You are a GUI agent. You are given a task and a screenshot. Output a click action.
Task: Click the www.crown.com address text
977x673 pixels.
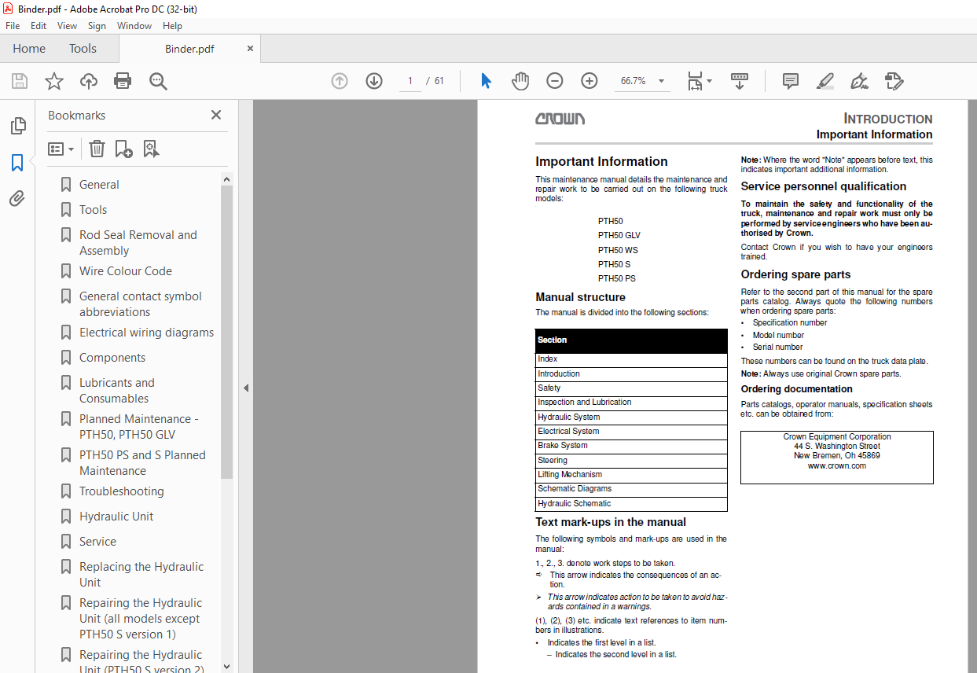pos(837,465)
